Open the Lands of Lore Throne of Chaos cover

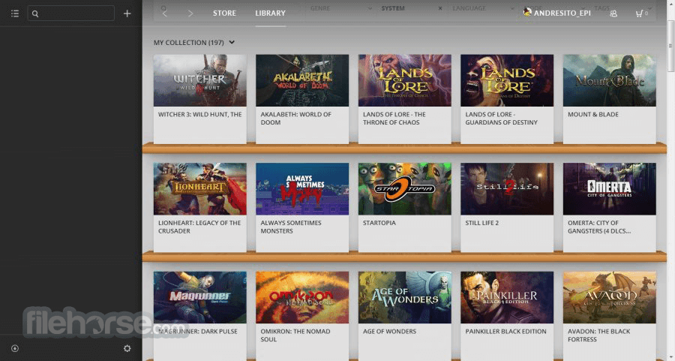click(405, 80)
